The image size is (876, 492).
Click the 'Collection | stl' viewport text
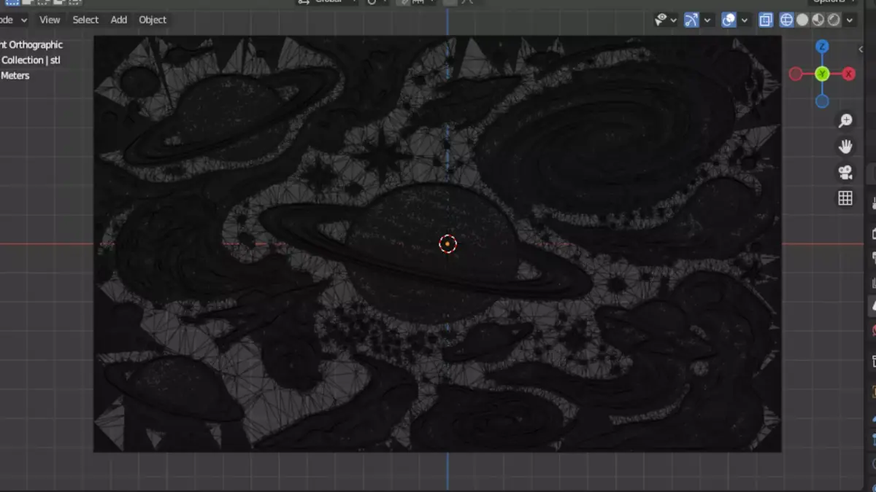click(x=31, y=60)
